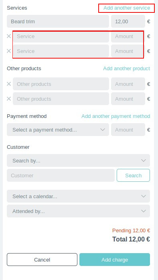Viewport: 158px width, 280px height.
Task: Click the first Other products name field
Action: coord(61,84)
